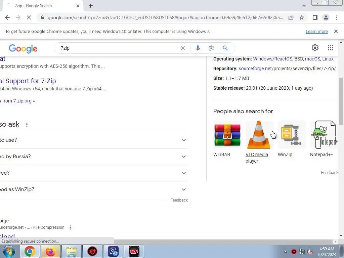Open Google quick settings gear
The image size is (344, 258).
(315, 48)
